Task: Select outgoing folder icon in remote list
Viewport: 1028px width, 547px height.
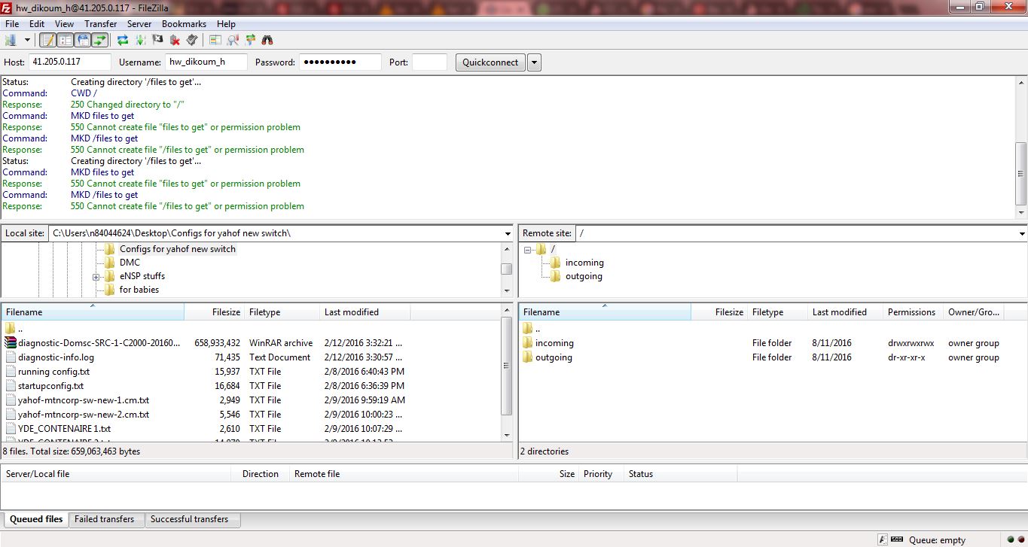Action: [x=527, y=357]
